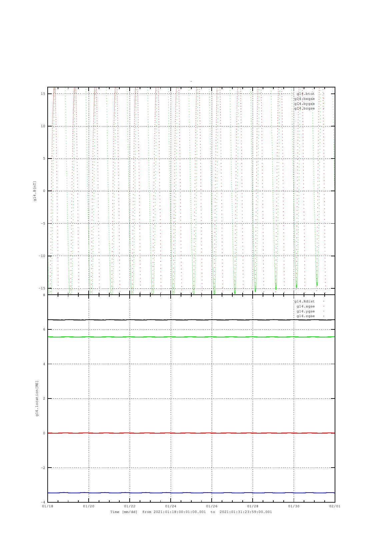The image size is (377, 534).
Task: Click the g14.zgse legend label
Action: coord(306,316)
